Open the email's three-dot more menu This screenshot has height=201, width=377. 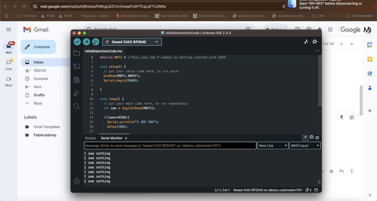pyautogui.click(x=352, y=171)
